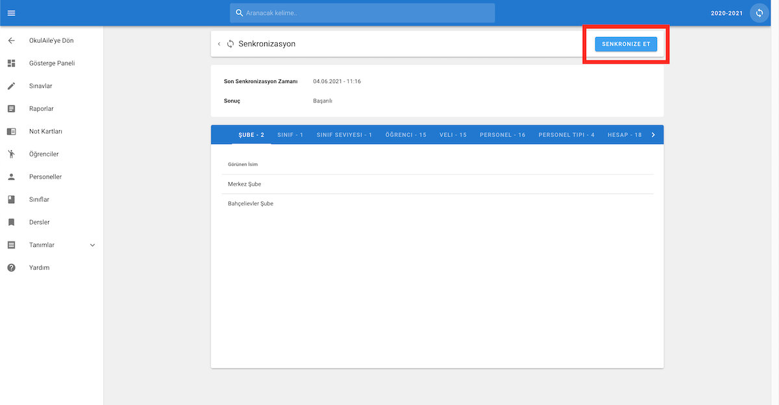Select the 2020-2021 academic year label
The image size is (779, 405).
click(x=727, y=13)
